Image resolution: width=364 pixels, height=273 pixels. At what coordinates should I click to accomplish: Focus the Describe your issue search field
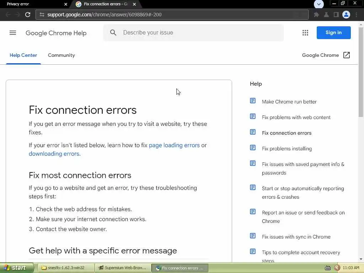(193, 33)
